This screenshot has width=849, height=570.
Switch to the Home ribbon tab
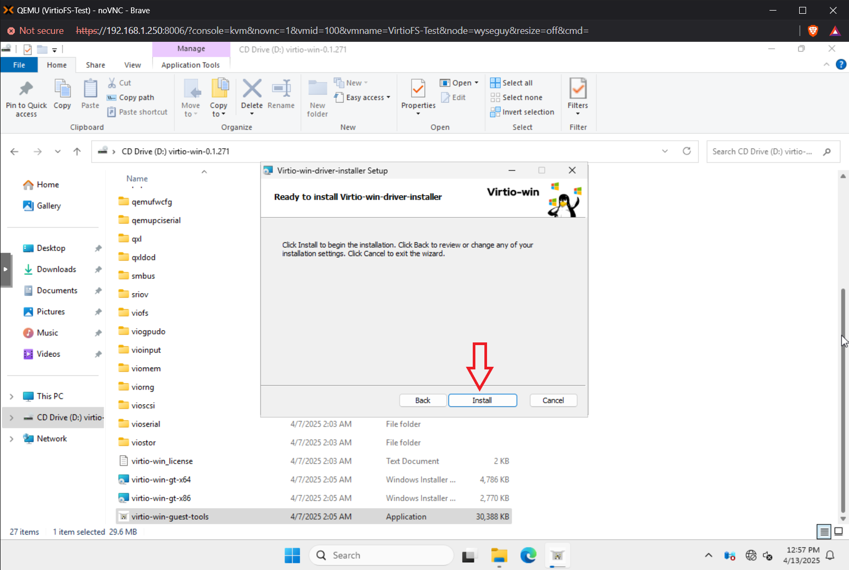coord(57,65)
